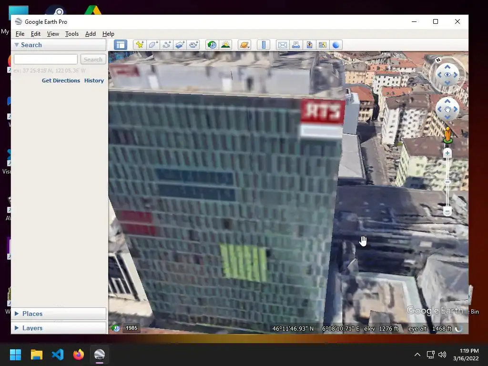Move left with the pan joystick arrow

click(439, 109)
